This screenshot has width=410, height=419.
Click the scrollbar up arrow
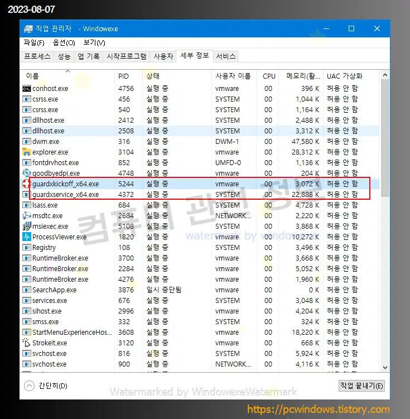pos(385,75)
